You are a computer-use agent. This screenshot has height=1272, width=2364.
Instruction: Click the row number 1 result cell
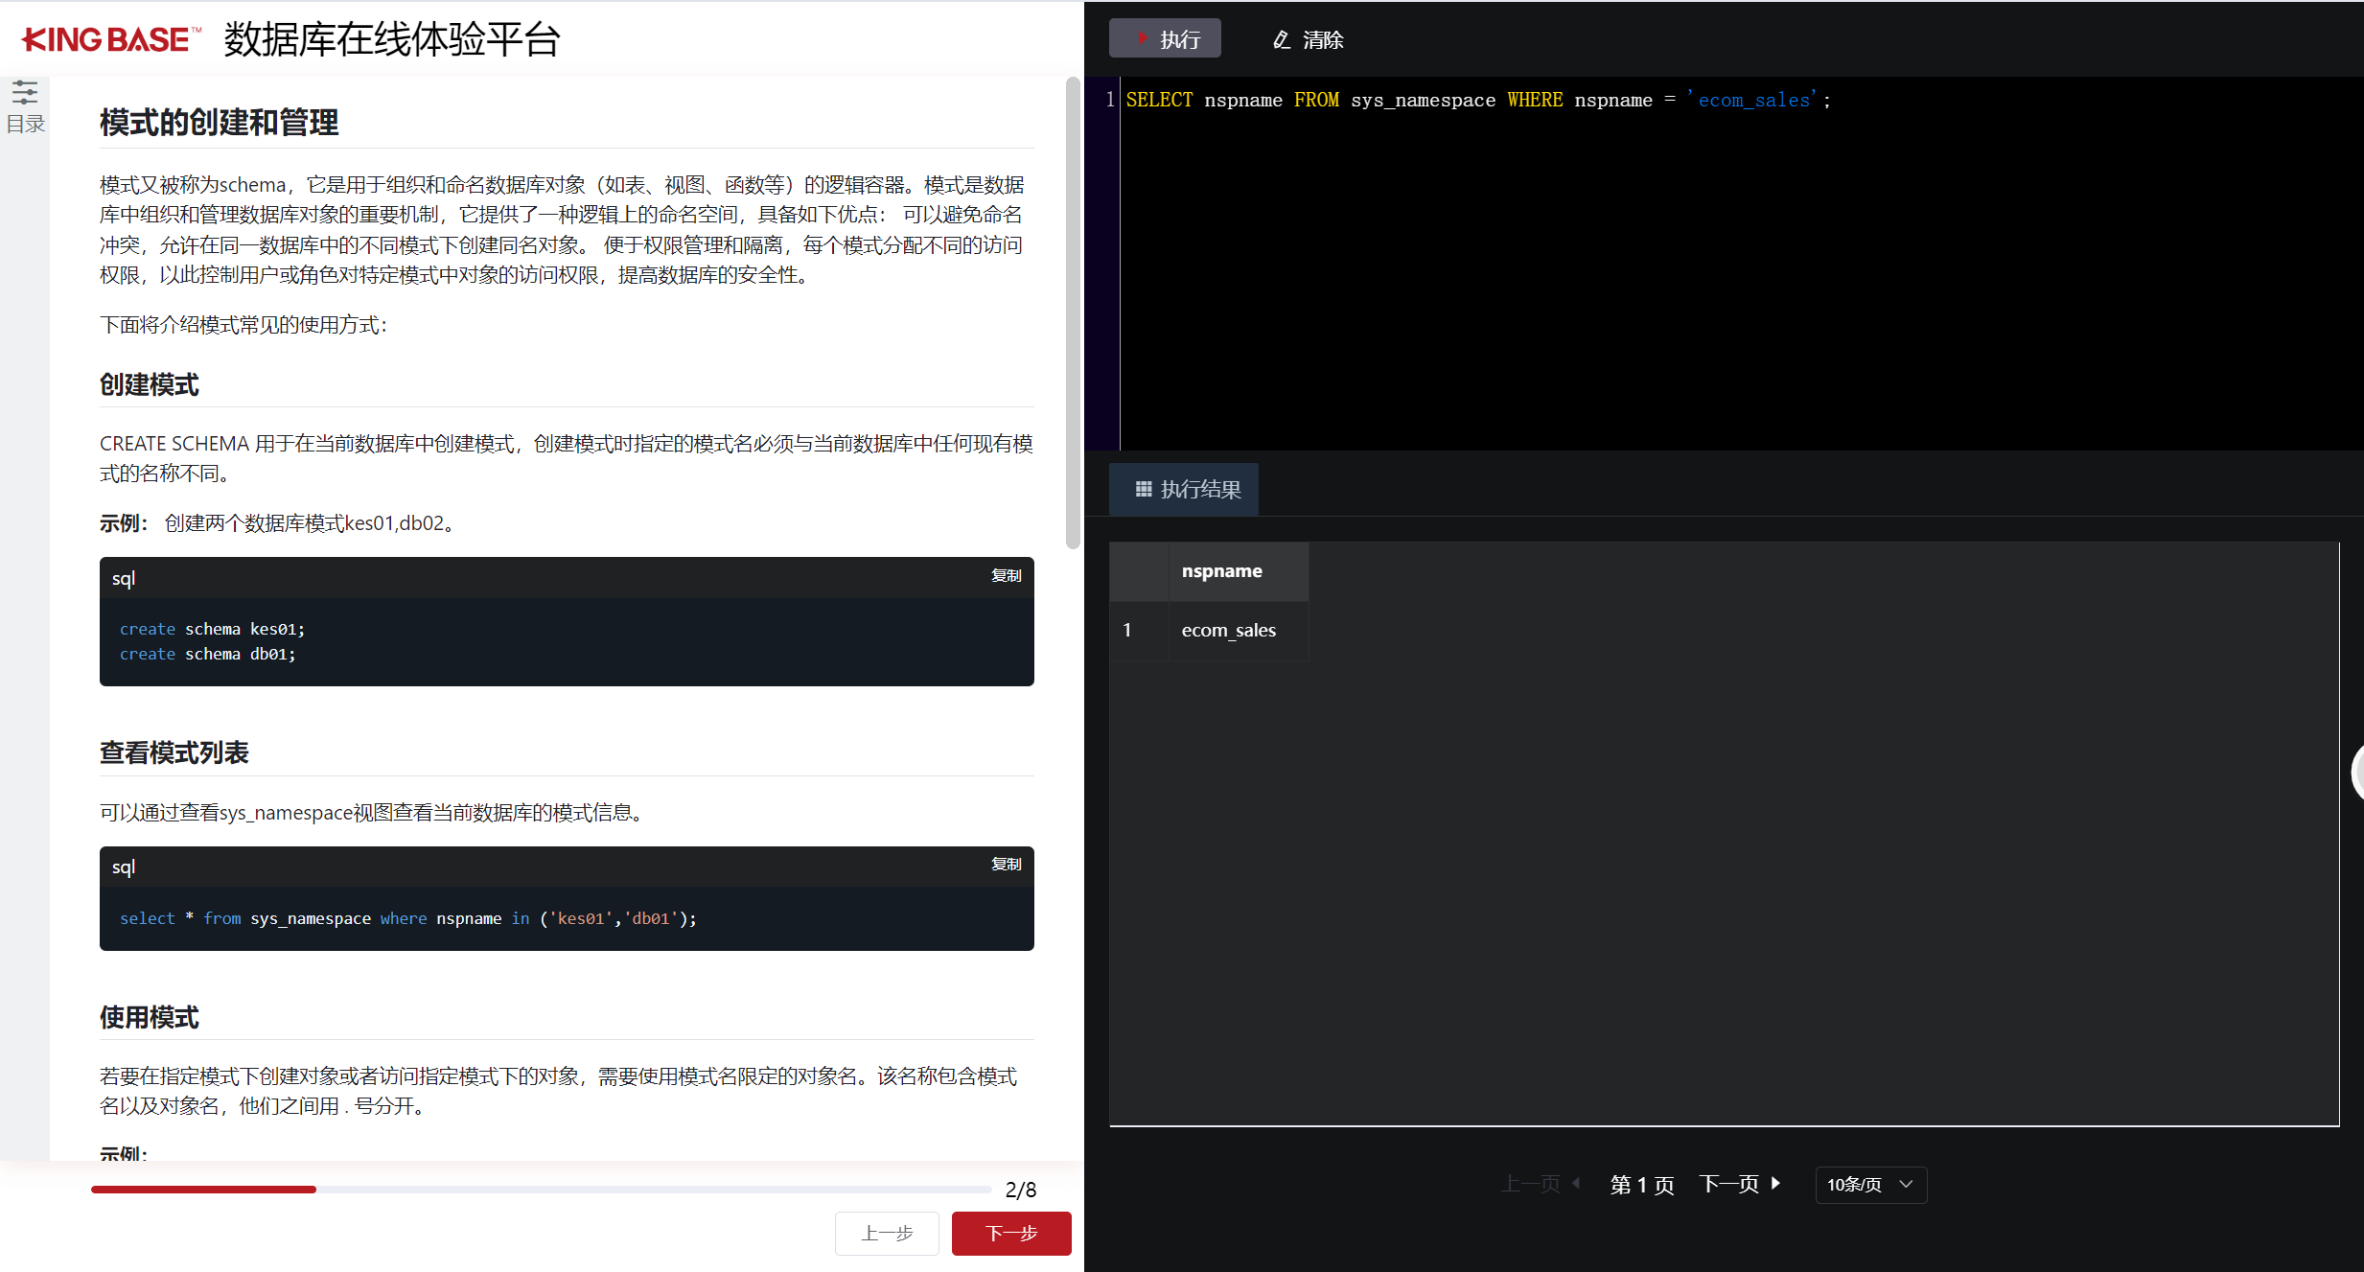click(1139, 631)
